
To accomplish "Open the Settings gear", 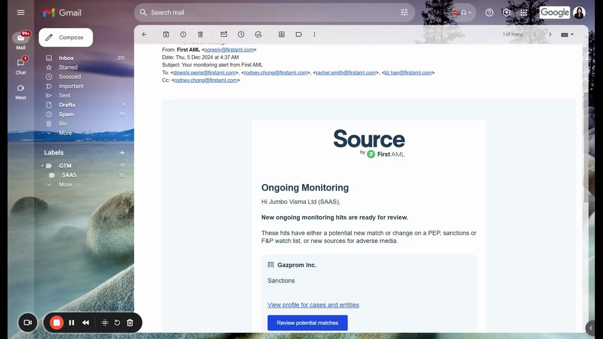I will (x=506, y=13).
